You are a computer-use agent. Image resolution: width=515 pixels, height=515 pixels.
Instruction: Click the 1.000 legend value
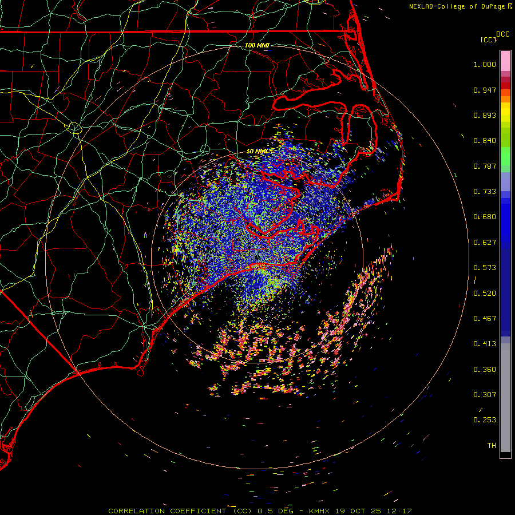485,64
